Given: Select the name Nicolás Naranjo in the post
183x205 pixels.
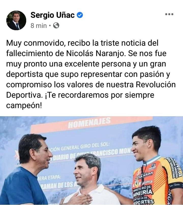Looking at the screenshot, I should coord(95,54).
